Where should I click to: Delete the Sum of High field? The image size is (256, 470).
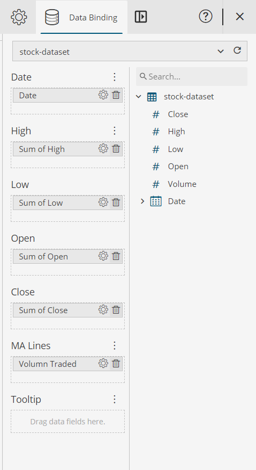(116, 149)
